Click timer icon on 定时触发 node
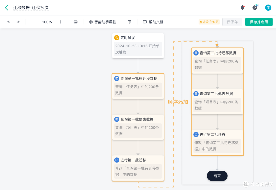 (x=117, y=37)
